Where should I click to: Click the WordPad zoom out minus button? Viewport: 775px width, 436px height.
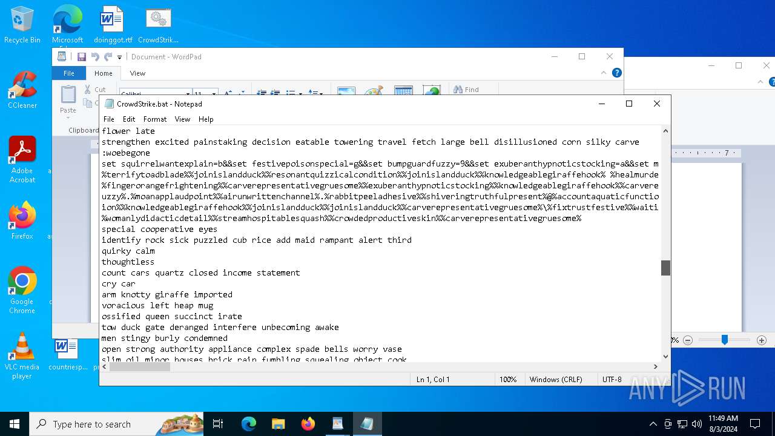[x=688, y=340]
